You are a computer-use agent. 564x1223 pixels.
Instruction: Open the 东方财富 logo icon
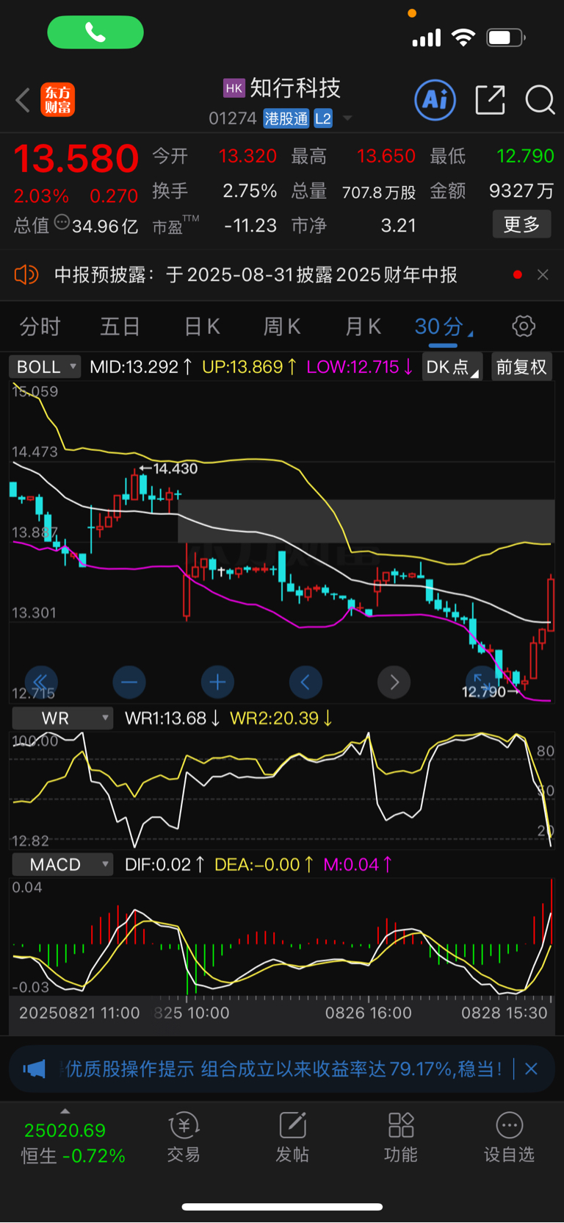58,100
